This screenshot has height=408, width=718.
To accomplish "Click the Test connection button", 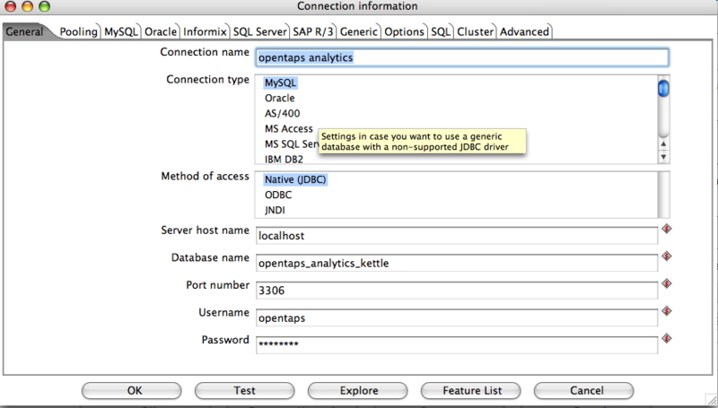I will click(x=244, y=391).
